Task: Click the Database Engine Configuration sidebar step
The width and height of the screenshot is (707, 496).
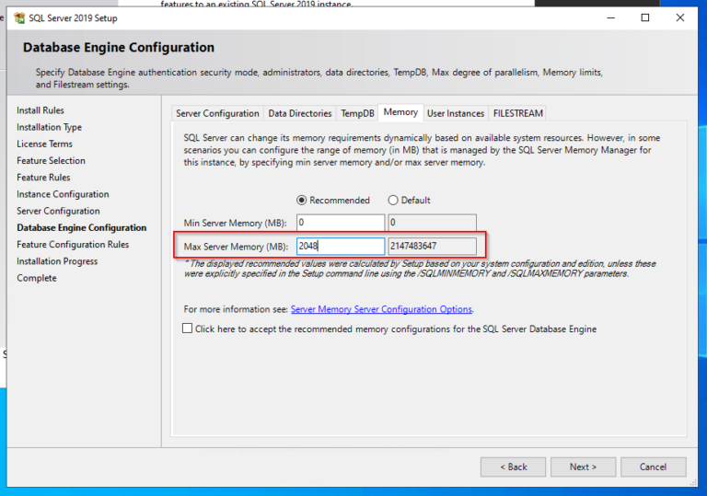Action: tap(82, 227)
